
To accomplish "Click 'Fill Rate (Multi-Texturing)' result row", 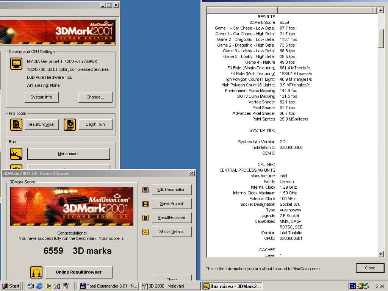I will (x=292, y=74).
